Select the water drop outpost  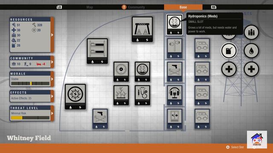click(251, 51)
